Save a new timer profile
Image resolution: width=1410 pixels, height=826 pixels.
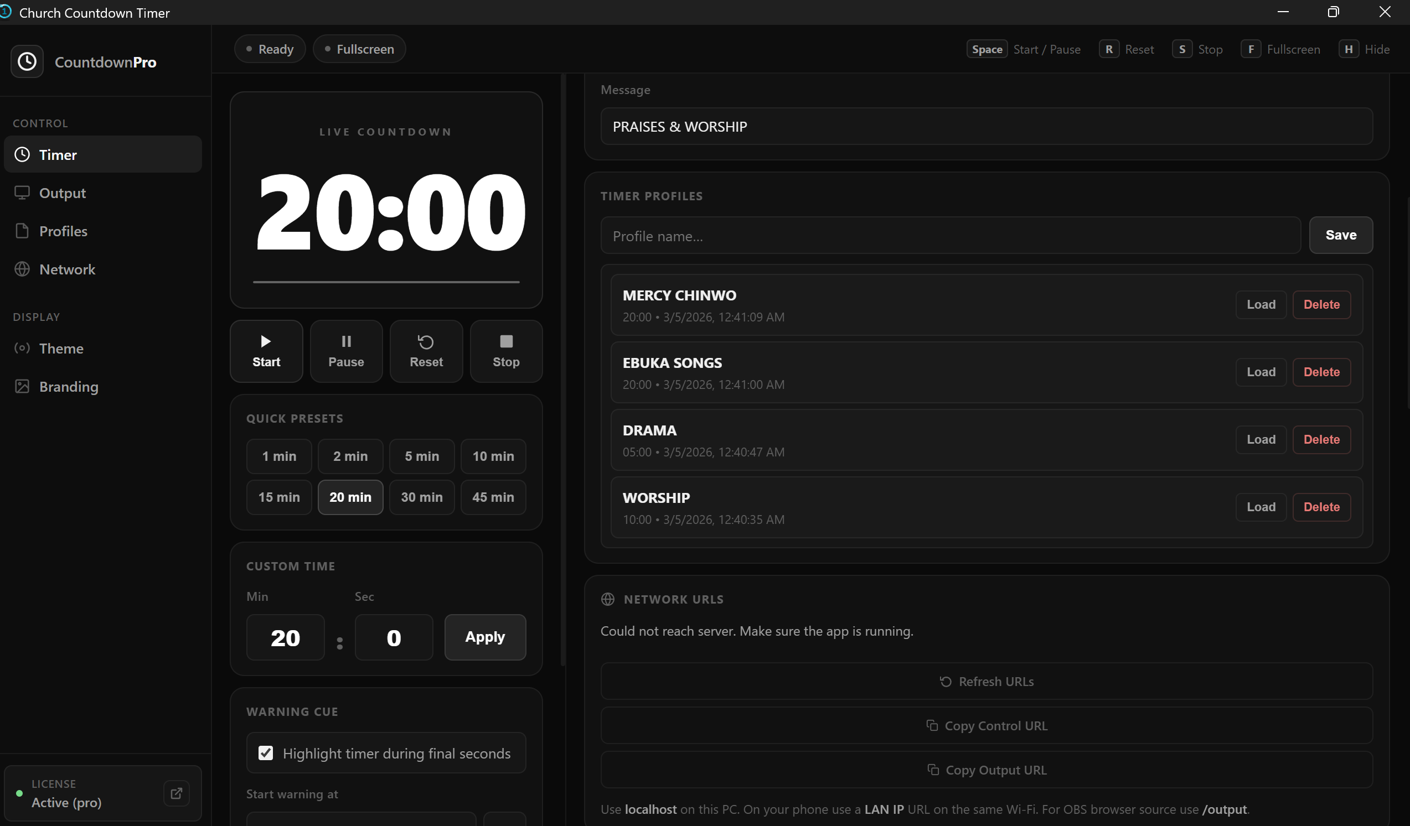[1341, 235]
